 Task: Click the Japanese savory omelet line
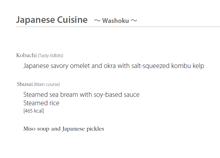coord(114,66)
